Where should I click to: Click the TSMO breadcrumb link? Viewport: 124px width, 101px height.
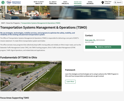[41, 23]
